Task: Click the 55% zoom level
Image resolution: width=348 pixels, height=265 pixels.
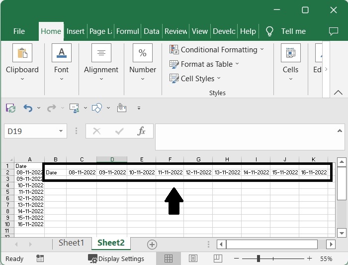Action: (x=326, y=259)
